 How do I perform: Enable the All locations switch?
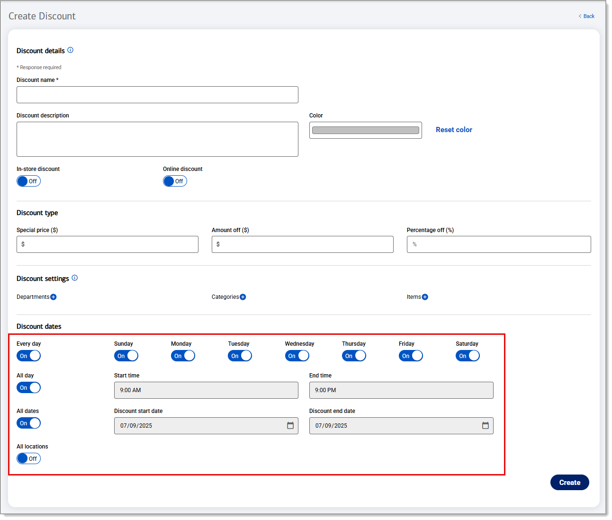pyautogui.click(x=29, y=459)
